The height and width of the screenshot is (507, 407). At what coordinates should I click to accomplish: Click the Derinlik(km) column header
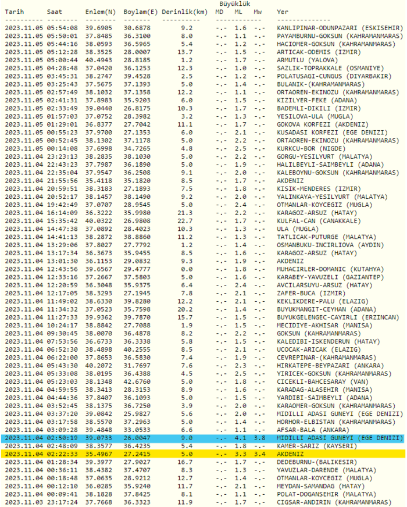pos(184,12)
